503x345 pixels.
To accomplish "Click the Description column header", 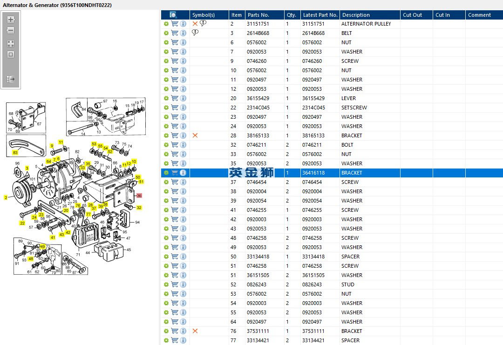I will point(370,15).
